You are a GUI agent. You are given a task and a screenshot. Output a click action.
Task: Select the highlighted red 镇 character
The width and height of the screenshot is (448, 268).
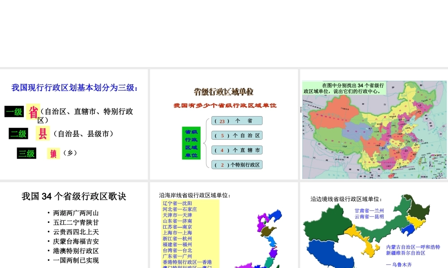pos(53,154)
